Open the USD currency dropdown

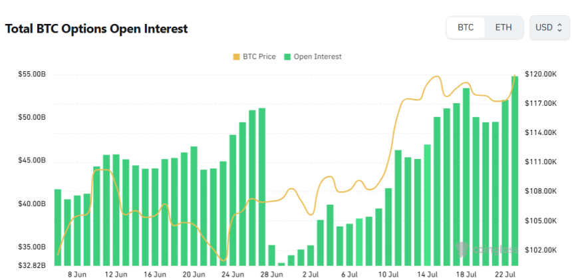(x=549, y=27)
